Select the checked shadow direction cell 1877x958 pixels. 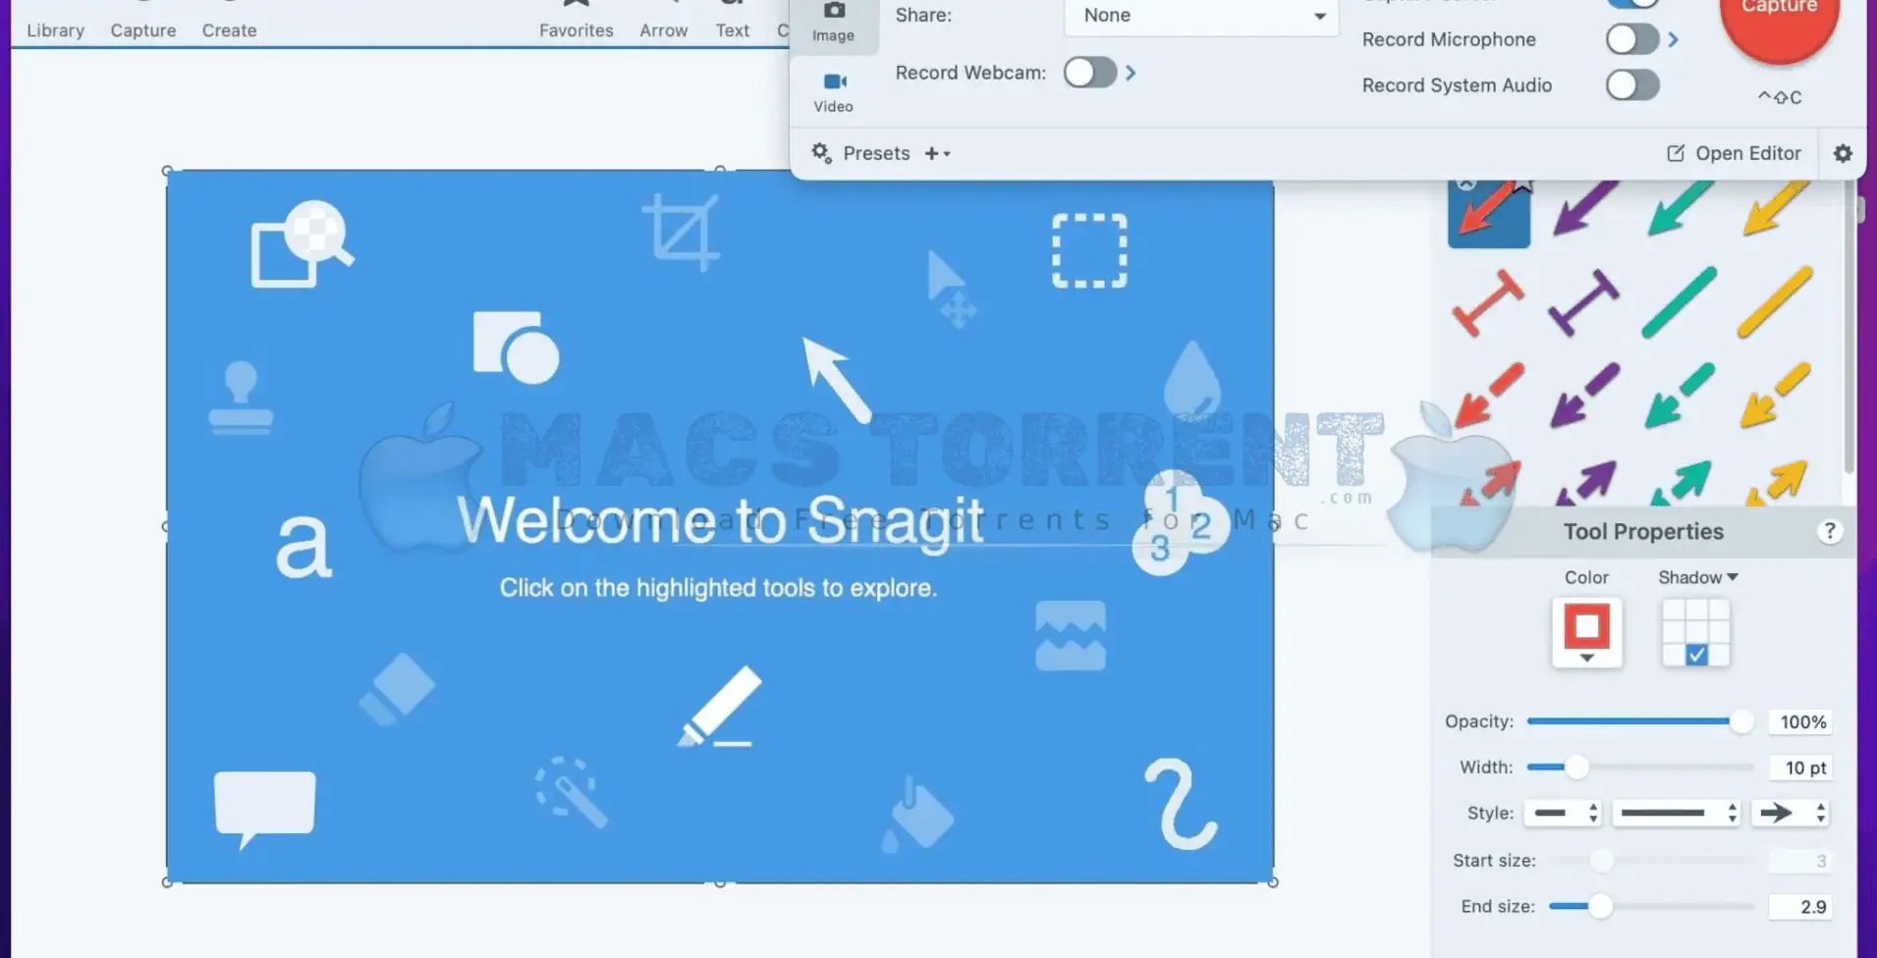1696,655
